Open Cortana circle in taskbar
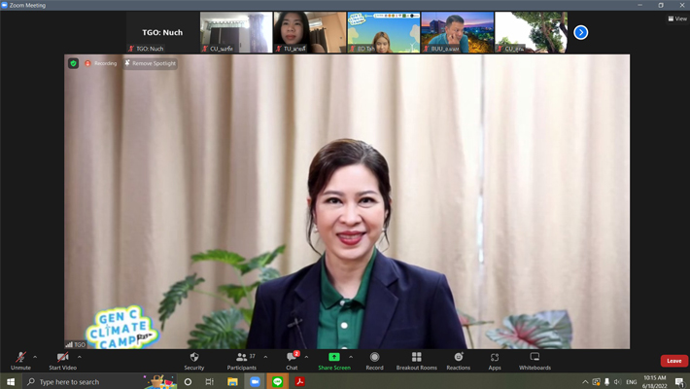This screenshot has width=690, height=389. click(188, 381)
